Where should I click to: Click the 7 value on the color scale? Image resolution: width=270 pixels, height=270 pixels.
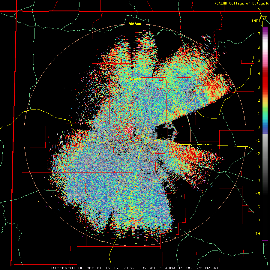(x=259, y=34)
